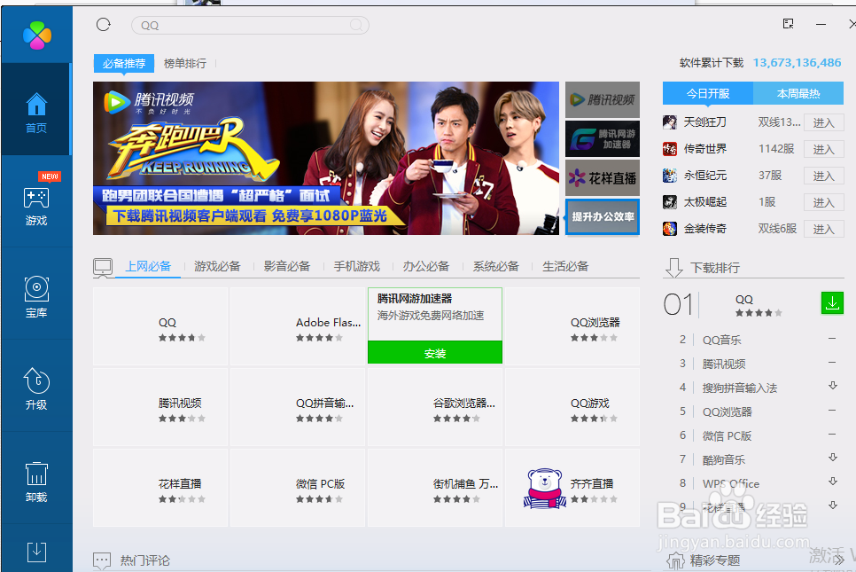The height and width of the screenshot is (572, 856).
Task: Click the QQ search input field
Action: tap(248, 26)
